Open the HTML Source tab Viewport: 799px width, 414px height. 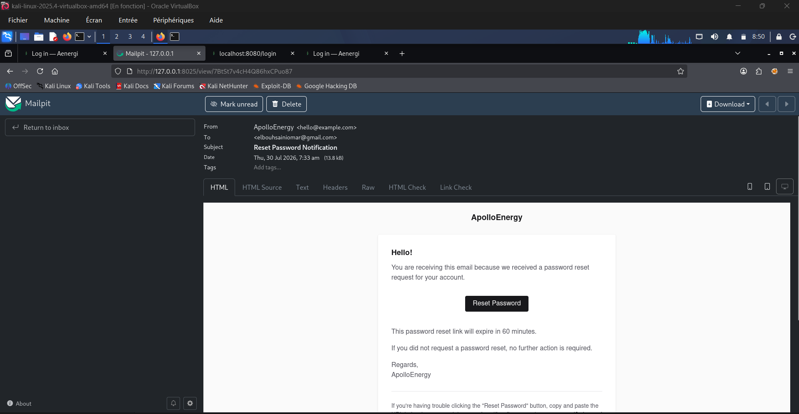pyautogui.click(x=262, y=187)
